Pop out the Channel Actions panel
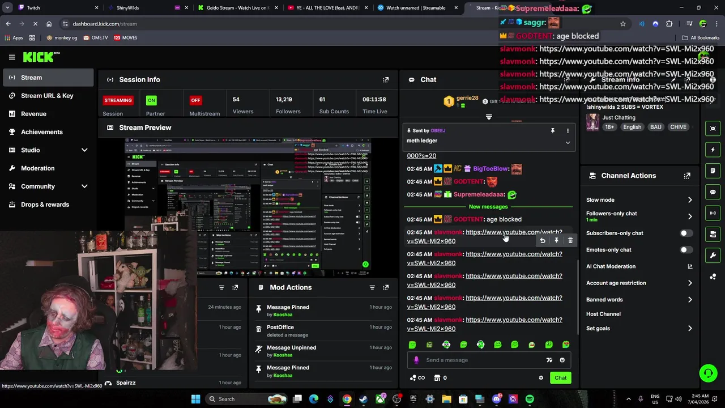 coord(687,176)
